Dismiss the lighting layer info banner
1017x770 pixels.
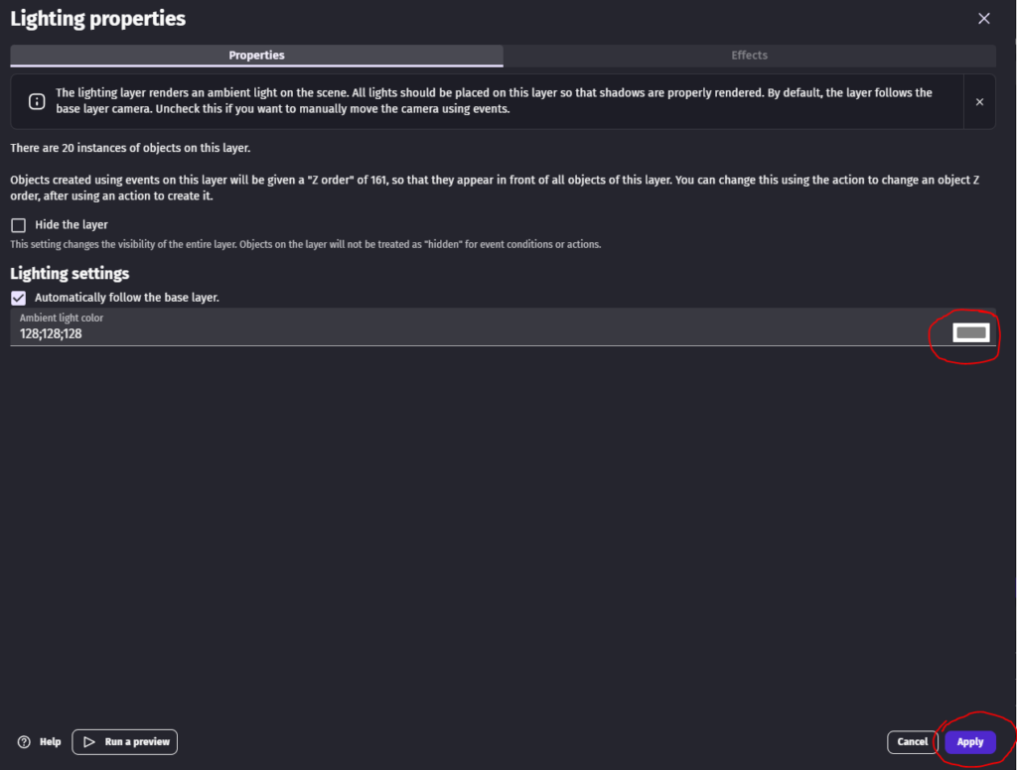979,102
